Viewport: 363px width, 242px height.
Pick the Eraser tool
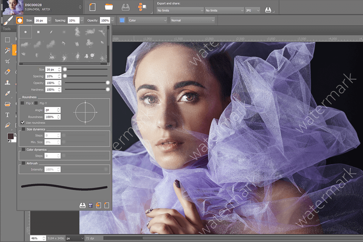[x=7, y=71]
